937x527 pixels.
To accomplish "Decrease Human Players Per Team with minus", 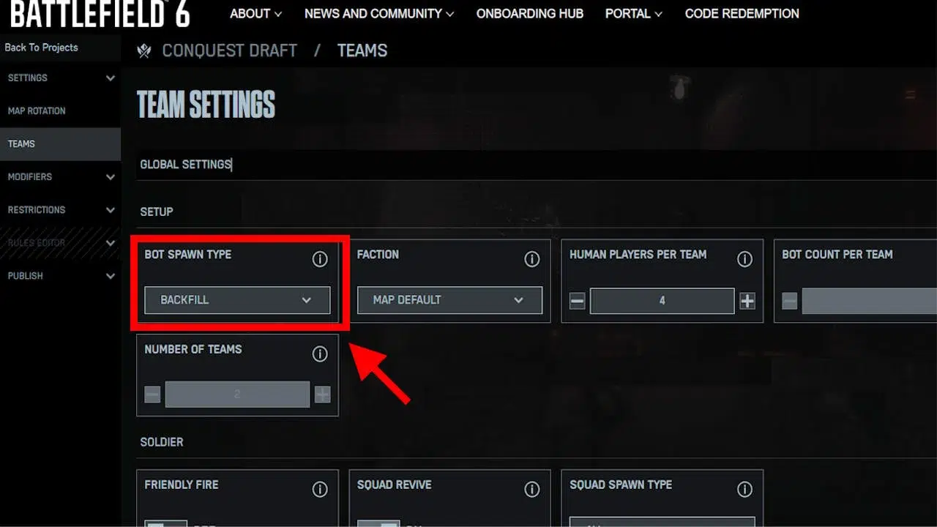I will 578,301.
